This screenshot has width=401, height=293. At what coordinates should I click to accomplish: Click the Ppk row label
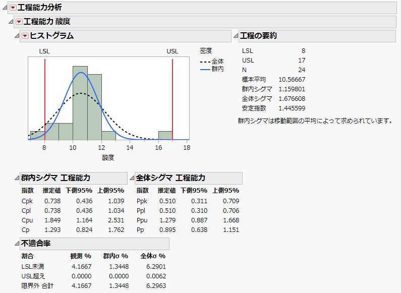click(142, 201)
